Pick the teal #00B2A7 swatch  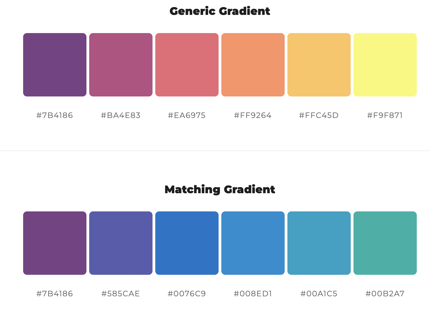click(385, 243)
